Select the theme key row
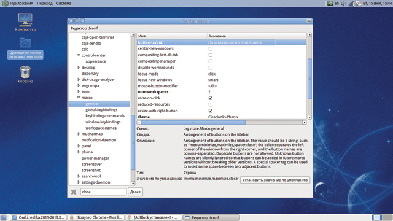Image resolution: width=393 pixels, height=221 pixels. [222, 117]
